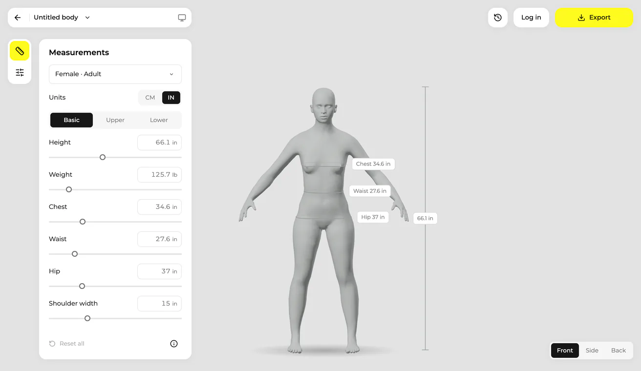The image size is (641, 371).
Task: Click the Weight value input field
Action: tap(159, 175)
